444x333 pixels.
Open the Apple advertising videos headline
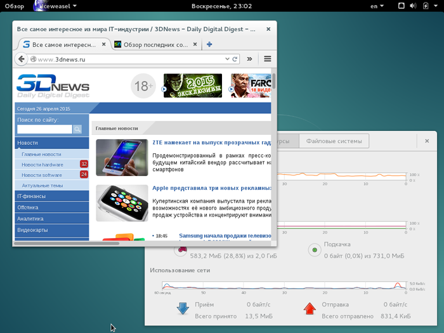pyautogui.click(x=211, y=188)
